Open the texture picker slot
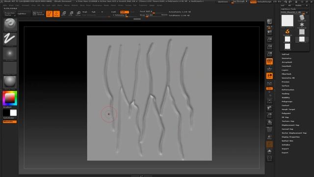The height and width of the screenshot is (177, 314). [10, 68]
